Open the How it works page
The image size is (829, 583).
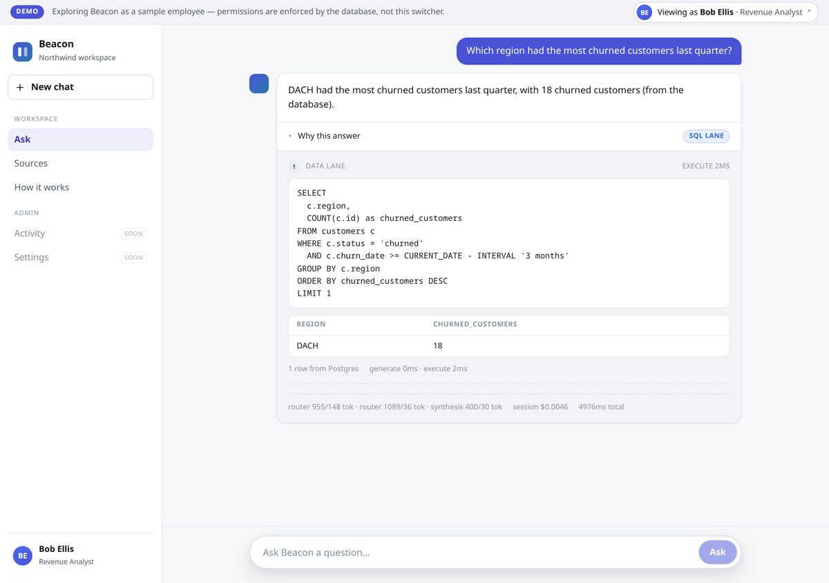pos(81,187)
